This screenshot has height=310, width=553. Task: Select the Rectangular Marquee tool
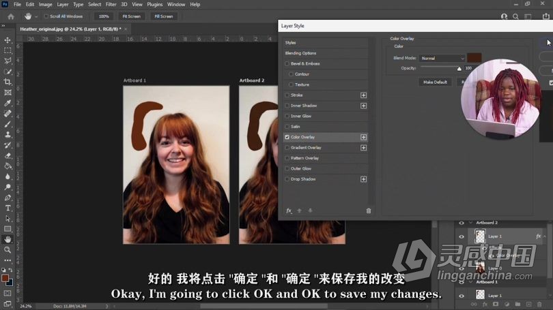tap(8, 50)
